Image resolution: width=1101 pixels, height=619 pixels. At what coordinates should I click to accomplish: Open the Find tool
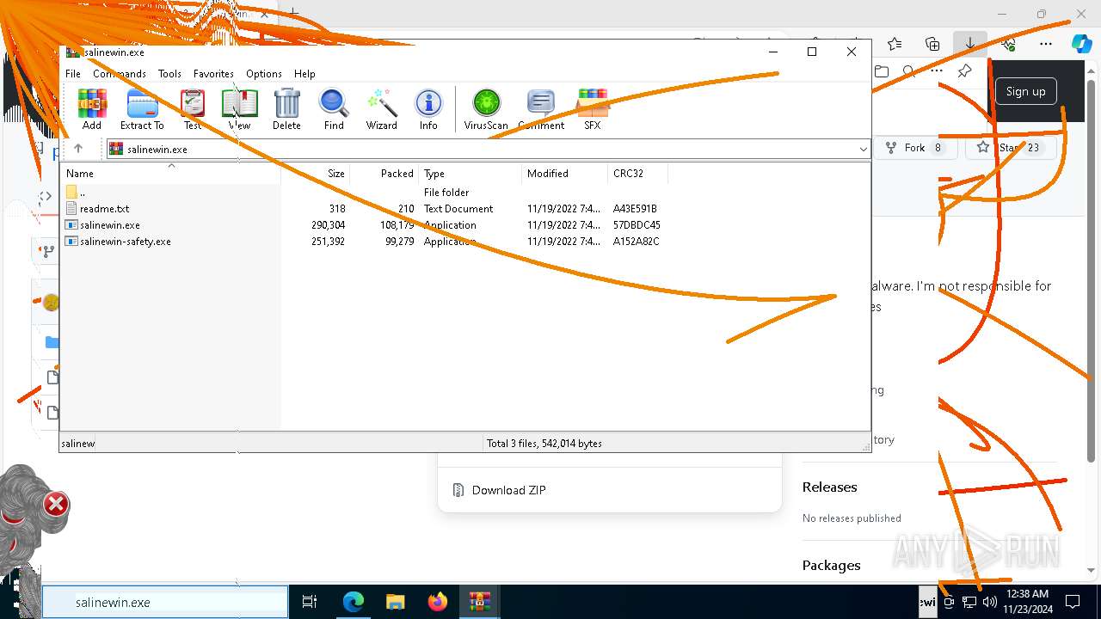pos(334,109)
